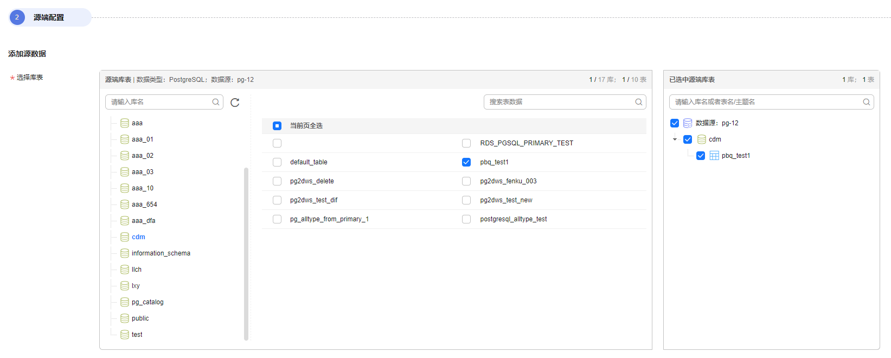The image size is (891, 358).
Task: Click the database icon beside pg_catalog
Action: click(125, 302)
